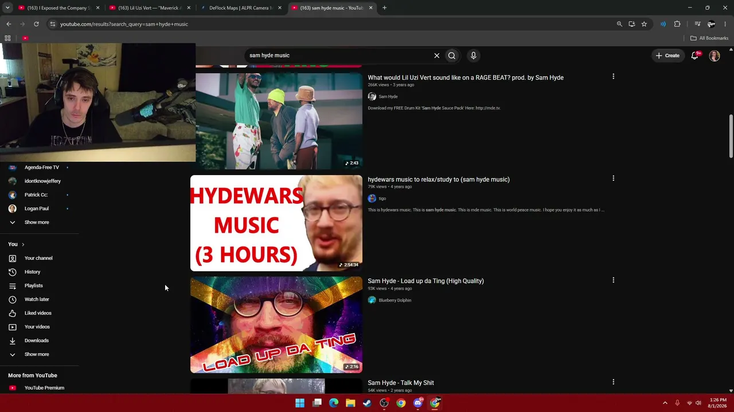Open Windows Start menu

pos(300,403)
